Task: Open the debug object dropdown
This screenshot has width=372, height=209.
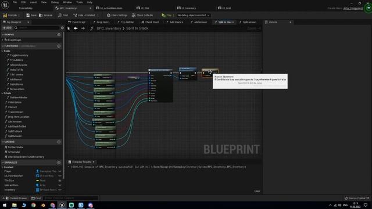Action: pyautogui.click(x=194, y=15)
